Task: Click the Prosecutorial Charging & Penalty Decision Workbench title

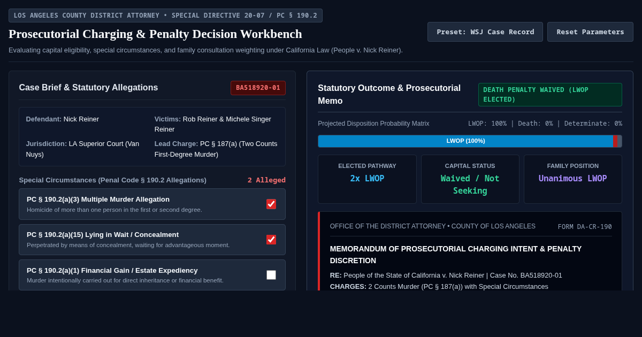Action: coord(155,34)
